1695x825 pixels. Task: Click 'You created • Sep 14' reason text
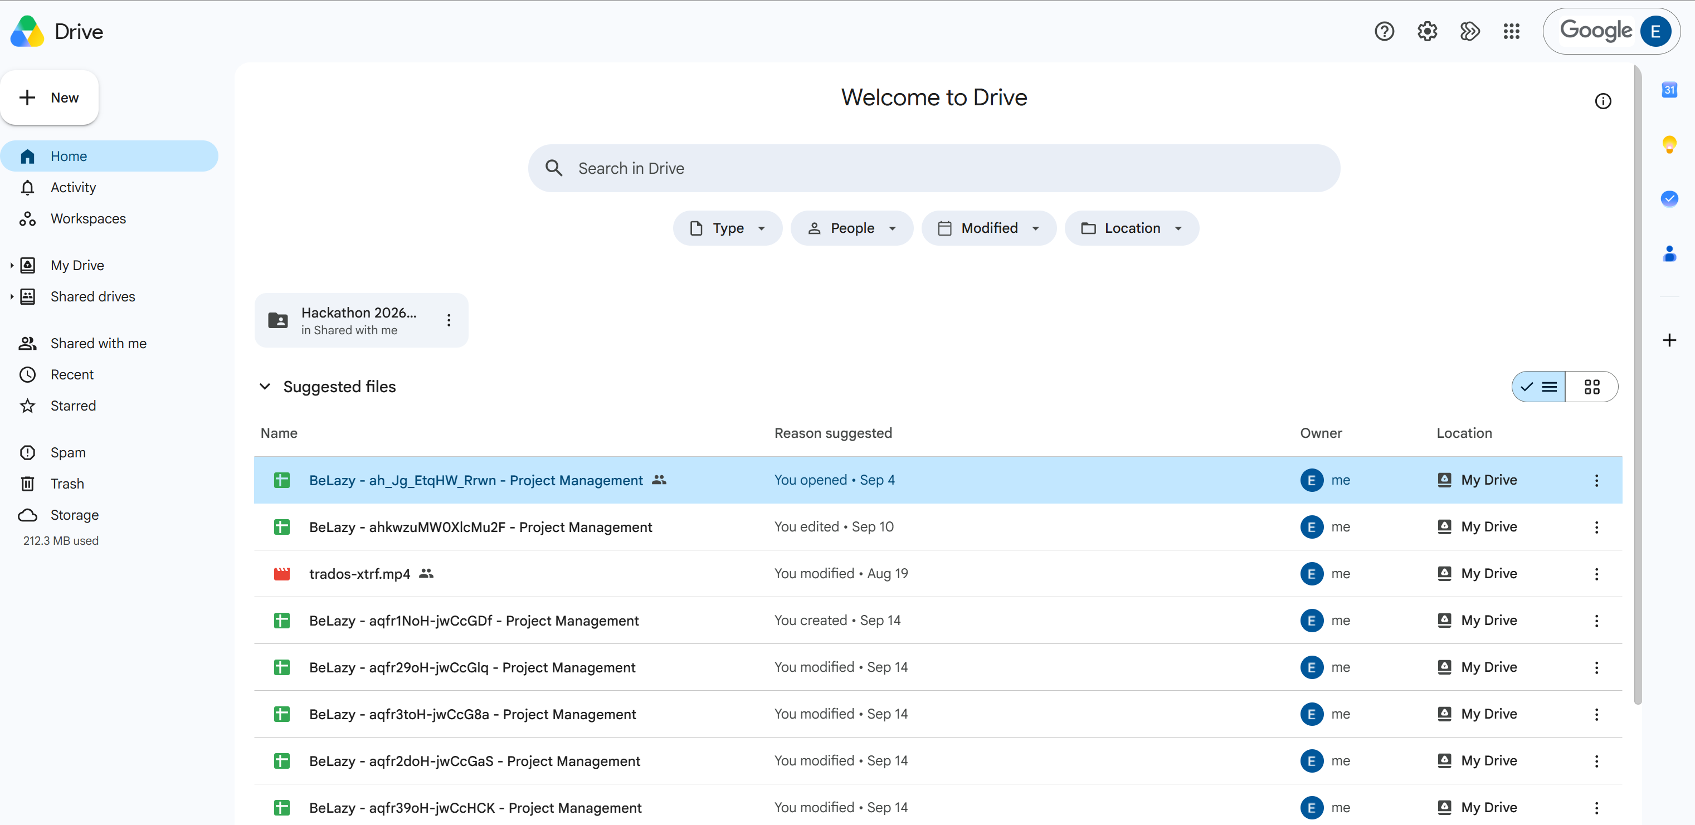tap(837, 621)
